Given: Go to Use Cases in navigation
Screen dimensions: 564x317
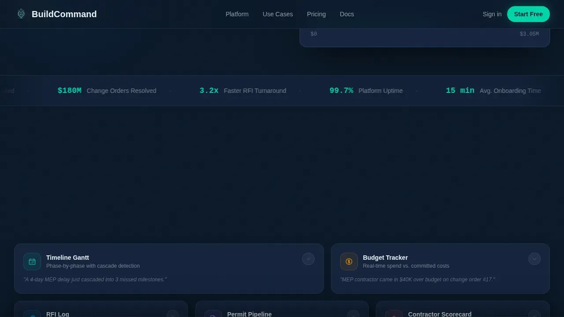Looking at the screenshot, I should point(278,14).
